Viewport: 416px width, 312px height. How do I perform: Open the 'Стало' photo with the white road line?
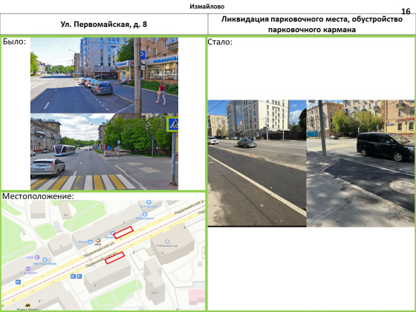tap(257, 163)
